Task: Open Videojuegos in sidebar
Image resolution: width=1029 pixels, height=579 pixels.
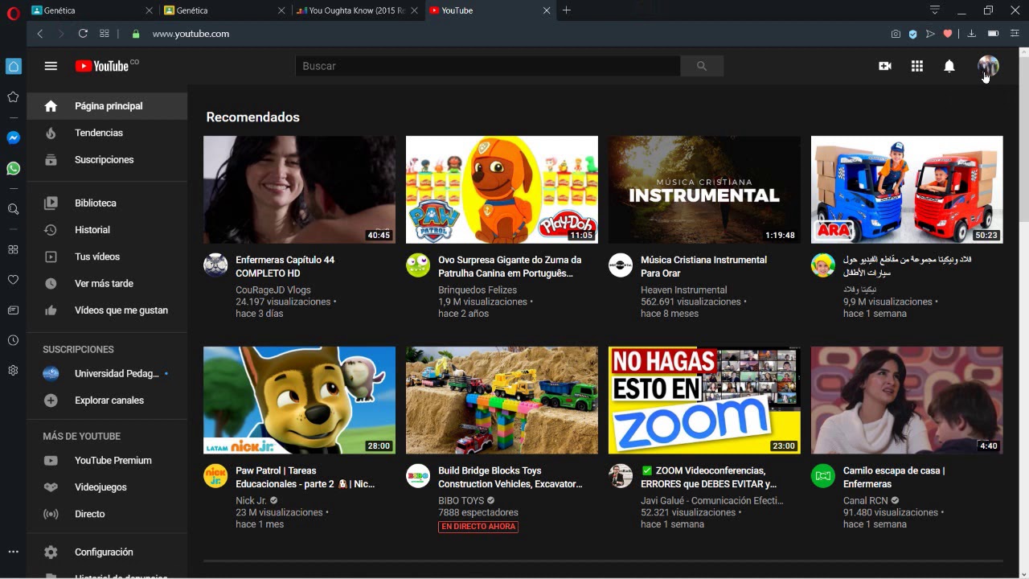Action: [x=107, y=487]
